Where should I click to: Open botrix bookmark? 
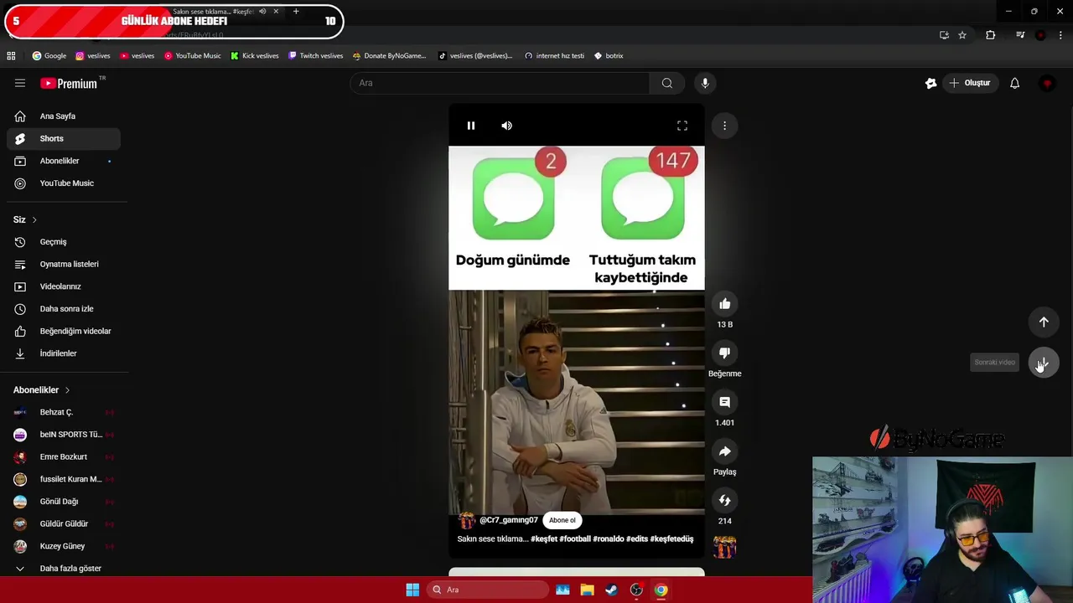click(609, 56)
